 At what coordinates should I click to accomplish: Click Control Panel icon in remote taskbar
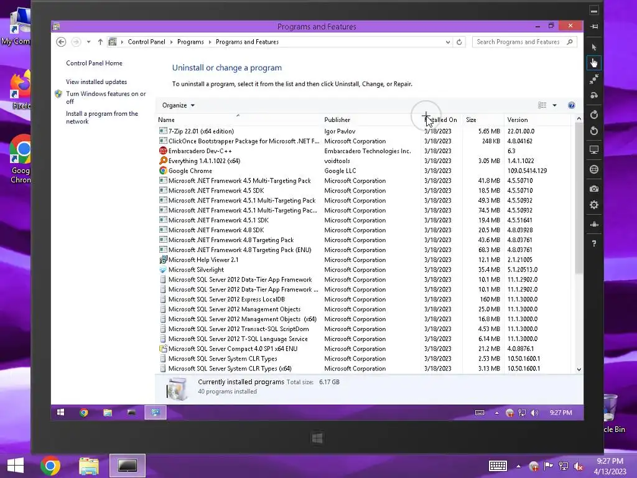point(156,412)
